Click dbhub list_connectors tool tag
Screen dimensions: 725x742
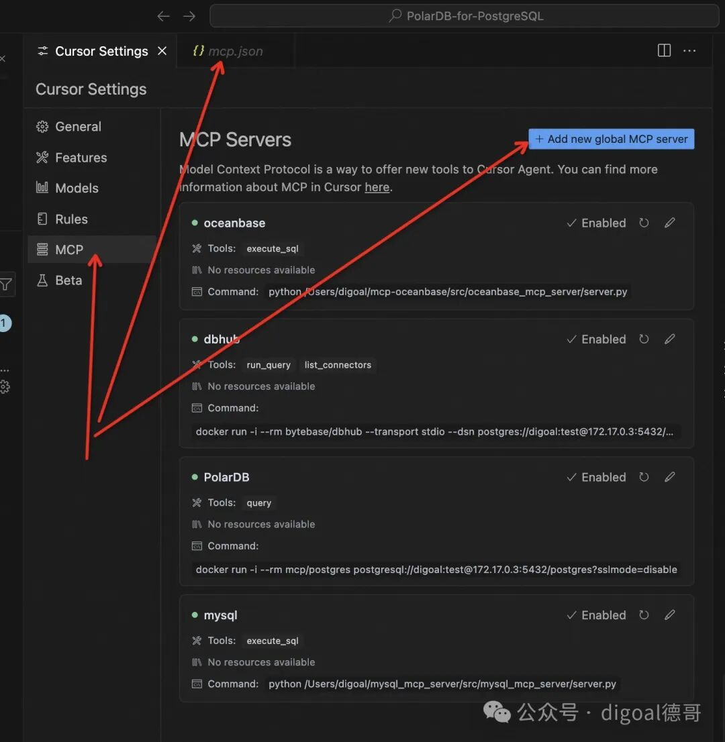tap(338, 365)
